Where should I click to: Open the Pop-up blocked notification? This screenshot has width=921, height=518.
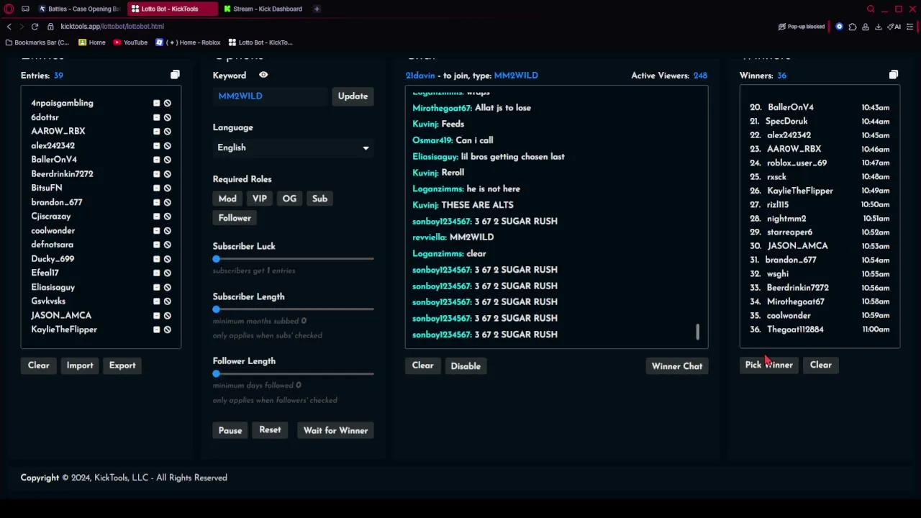pyautogui.click(x=802, y=27)
